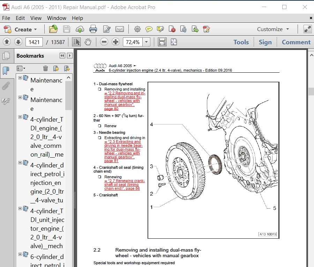Open the Attachments panel paperclip icon
Image resolution: width=314 pixels, height=267 pixels.
[6, 86]
